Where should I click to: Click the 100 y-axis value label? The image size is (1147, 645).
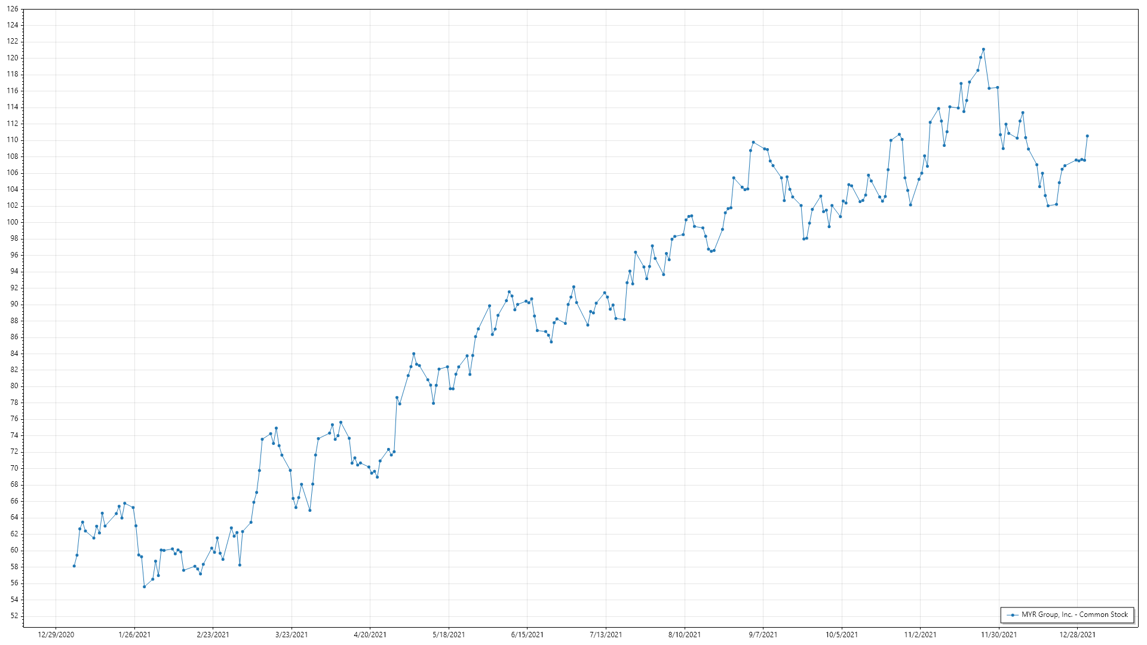[x=13, y=222]
